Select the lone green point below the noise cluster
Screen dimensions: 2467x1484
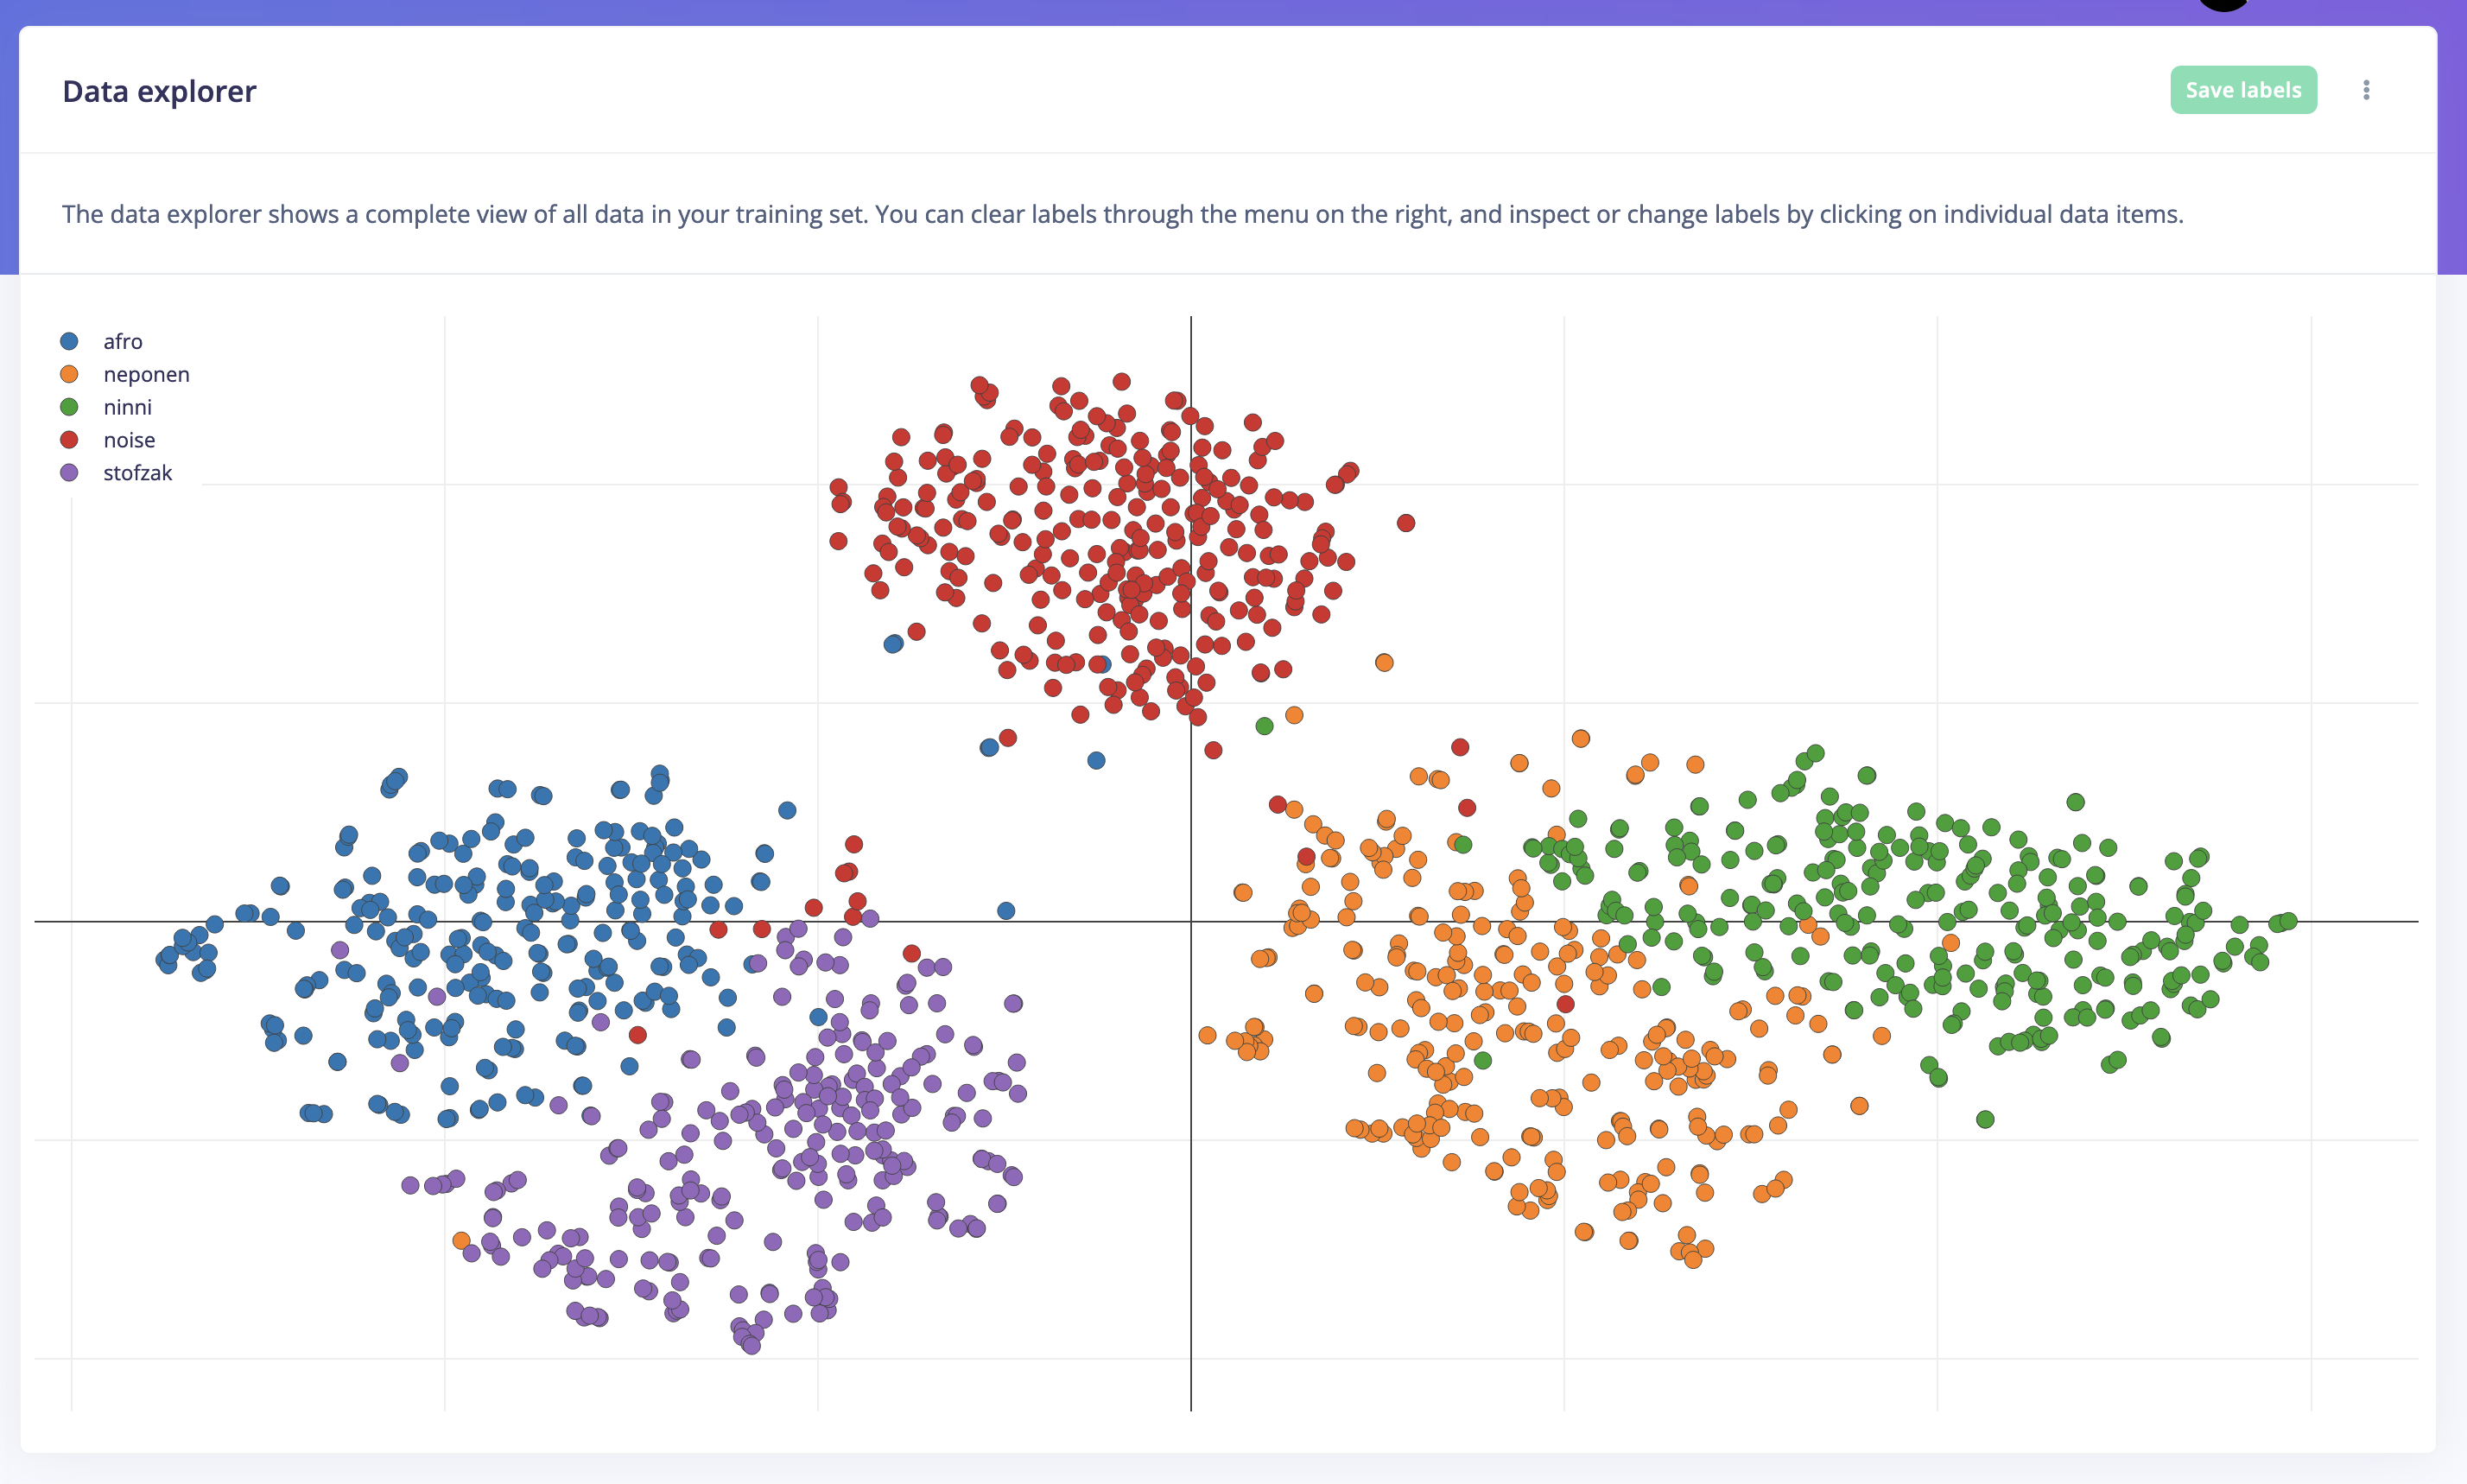click(1264, 726)
